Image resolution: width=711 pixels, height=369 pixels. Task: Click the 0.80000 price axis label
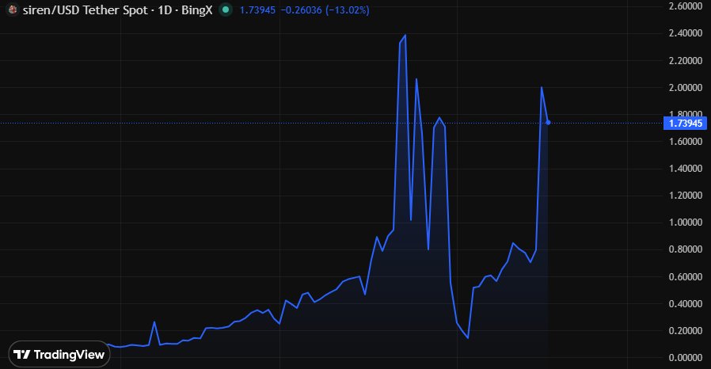coord(685,249)
